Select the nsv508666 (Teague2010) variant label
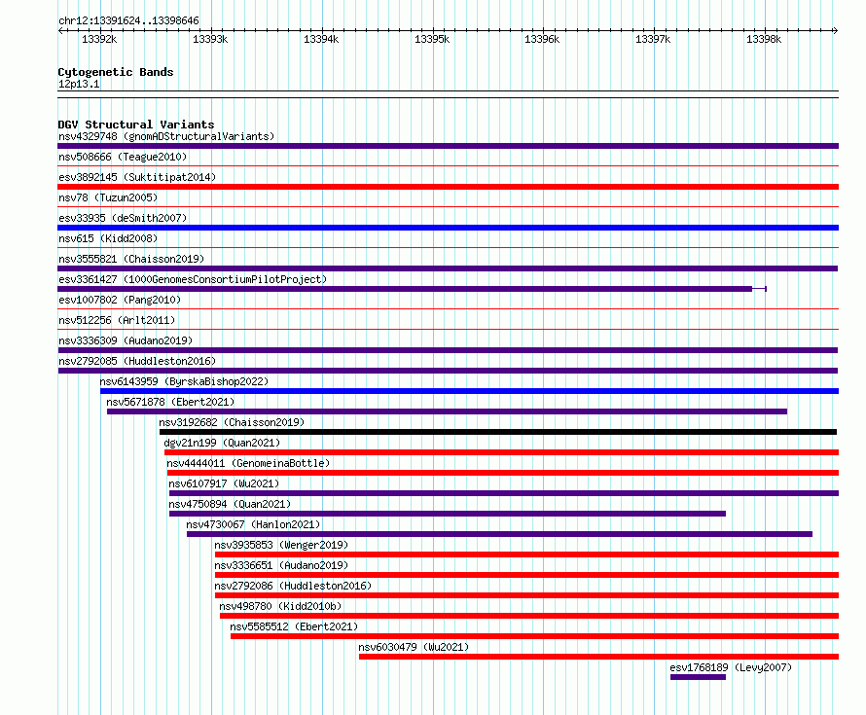866x715 pixels. pos(123,157)
